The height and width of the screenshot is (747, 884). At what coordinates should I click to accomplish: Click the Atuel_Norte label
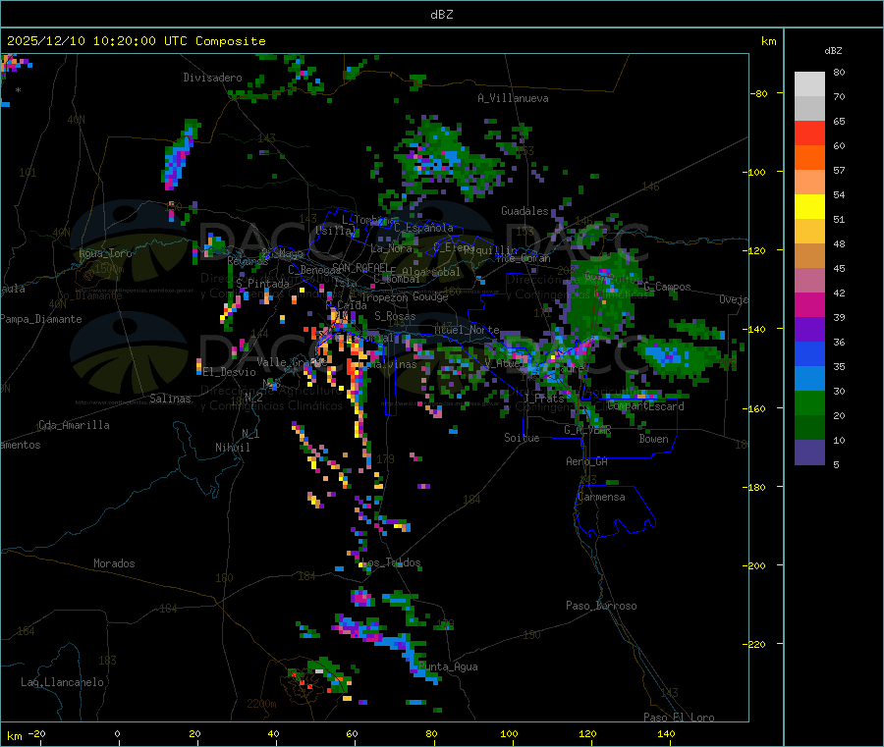click(467, 330)
